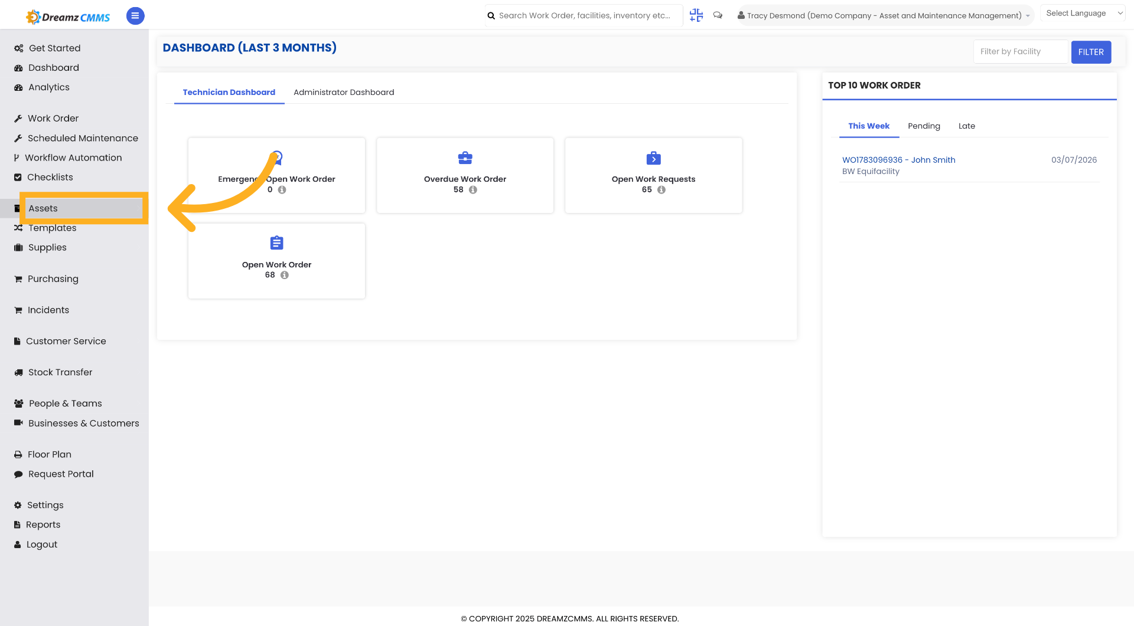Toggle the sidebar hamburger menu button
The height and width of the screenshot is (626, 1134).
click(x=135, y=16)
